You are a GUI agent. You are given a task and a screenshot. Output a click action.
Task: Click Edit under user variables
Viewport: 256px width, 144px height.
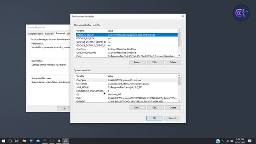pyautogui.click(x=155, y=62)
